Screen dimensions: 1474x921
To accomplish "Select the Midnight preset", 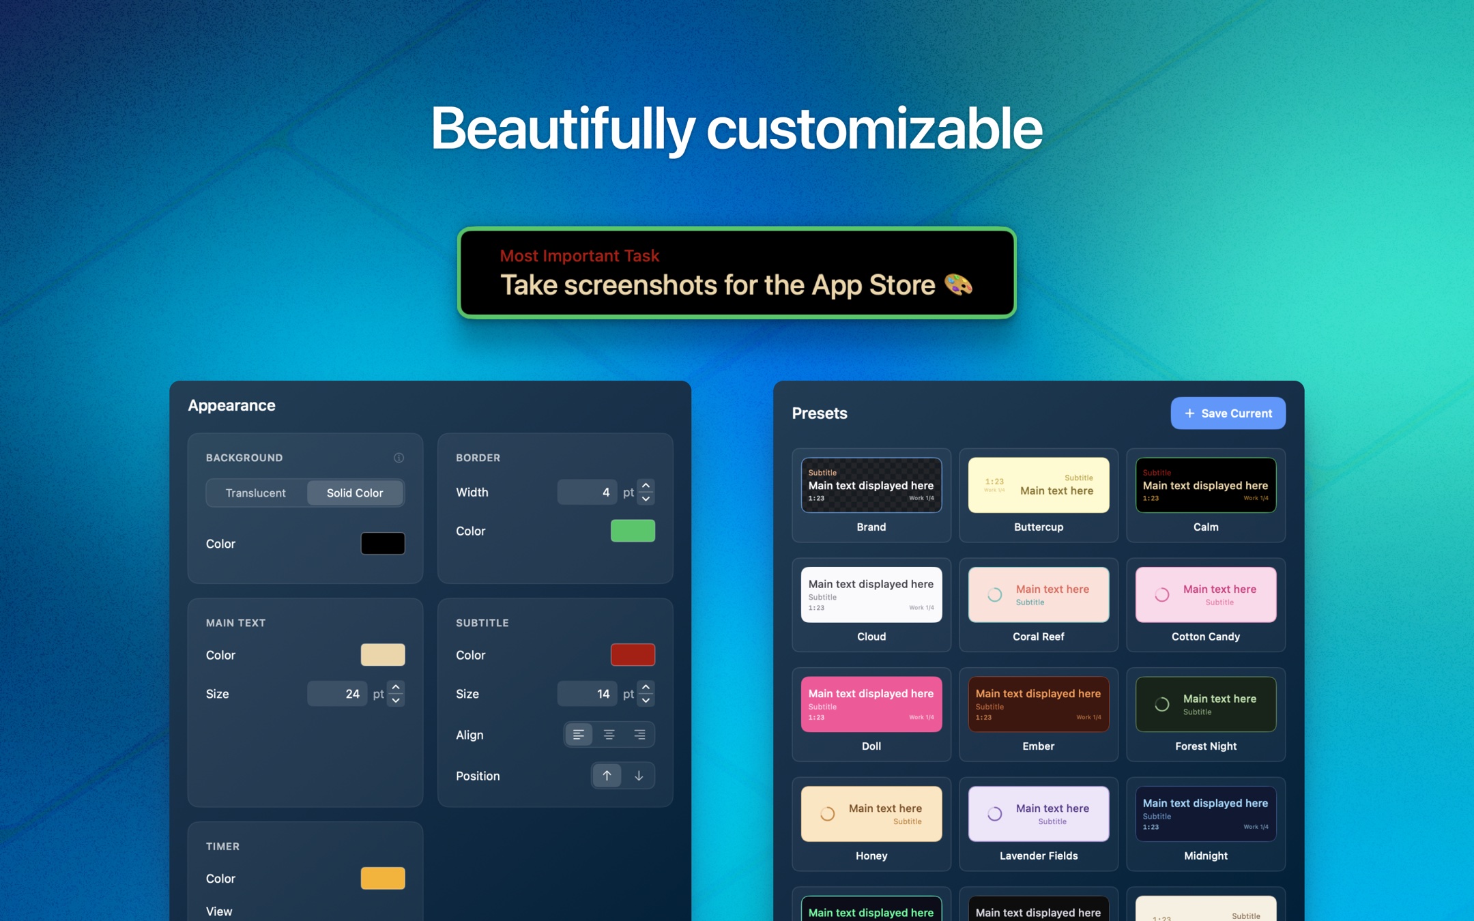I will (x=1205, y=813).
